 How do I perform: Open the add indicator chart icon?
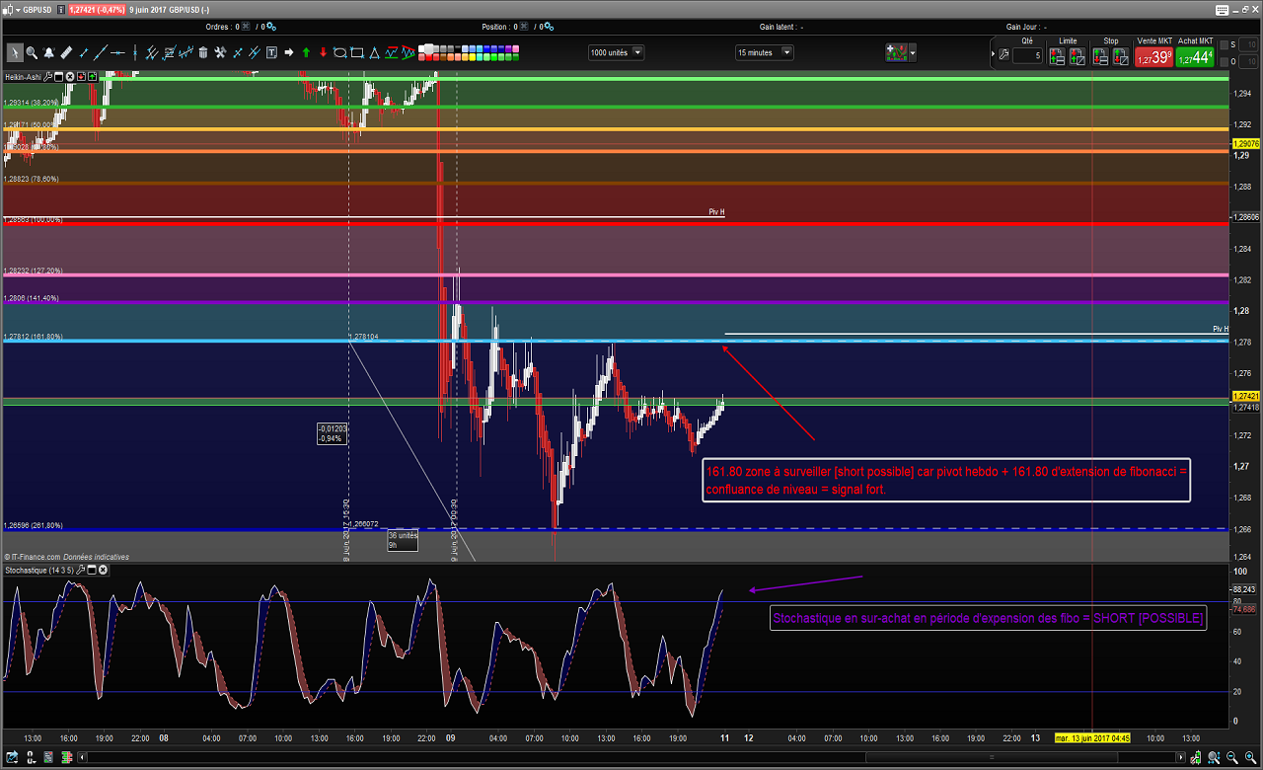pyautogui.click(x=897, y=52)
